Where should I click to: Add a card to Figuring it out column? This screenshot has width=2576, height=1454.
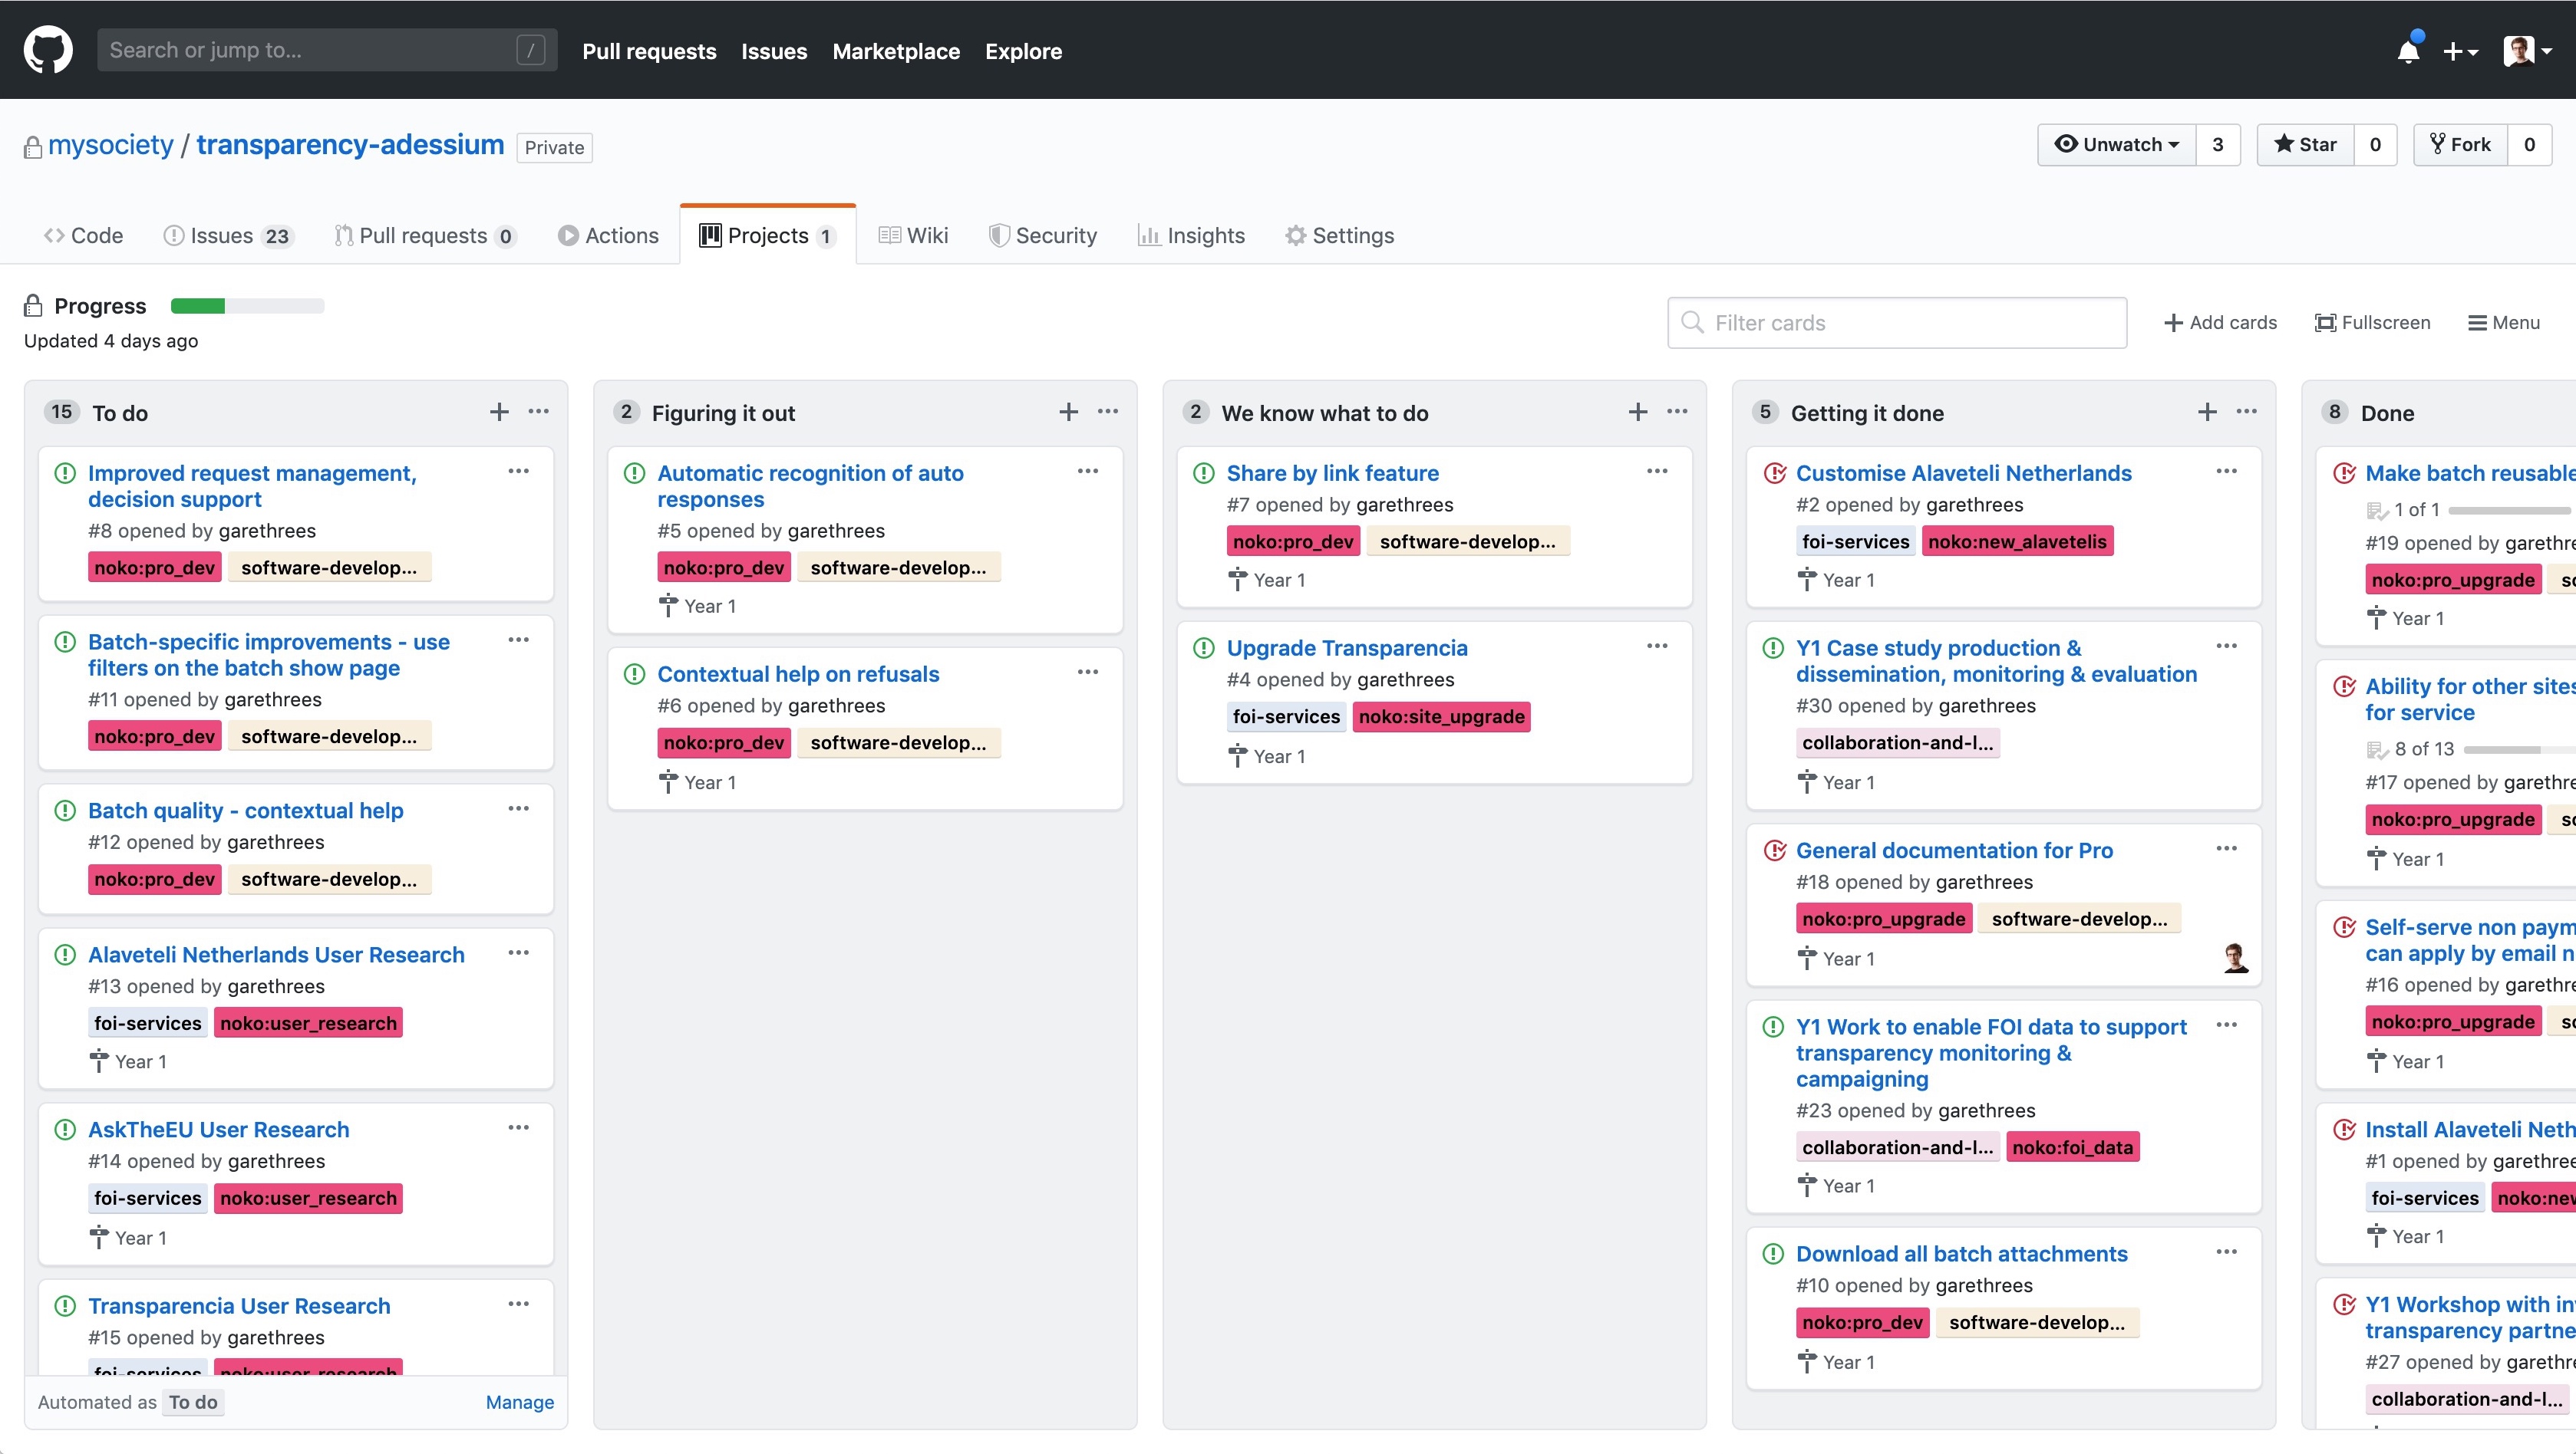(1068, 412)
